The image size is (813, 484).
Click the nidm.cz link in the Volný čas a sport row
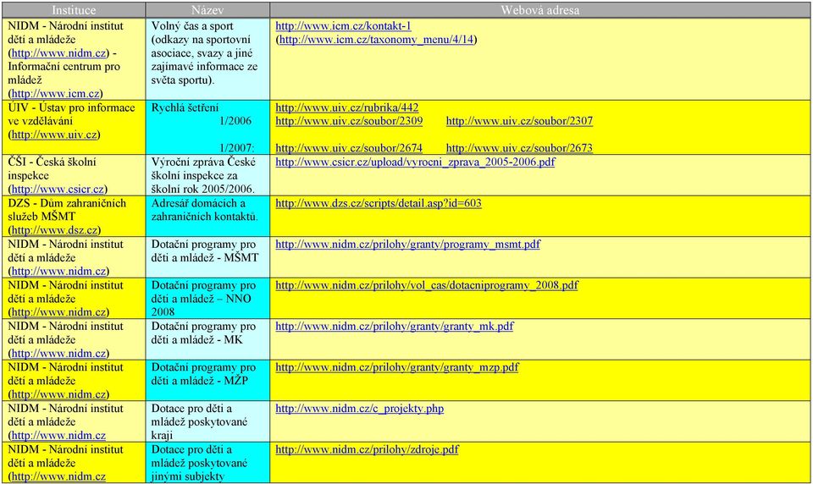58,52
